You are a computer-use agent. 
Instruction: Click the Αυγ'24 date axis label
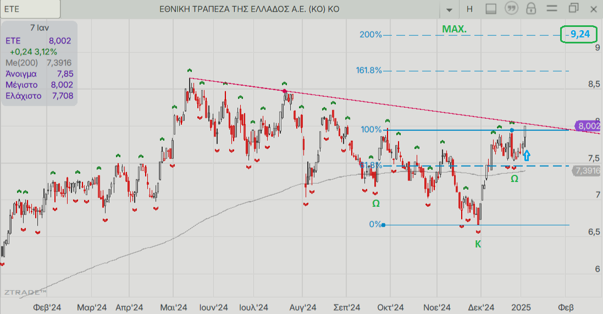303,307
